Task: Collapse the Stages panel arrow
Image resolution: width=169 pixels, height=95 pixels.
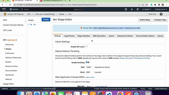Action: pyautogui.click(x=26, y=21)
